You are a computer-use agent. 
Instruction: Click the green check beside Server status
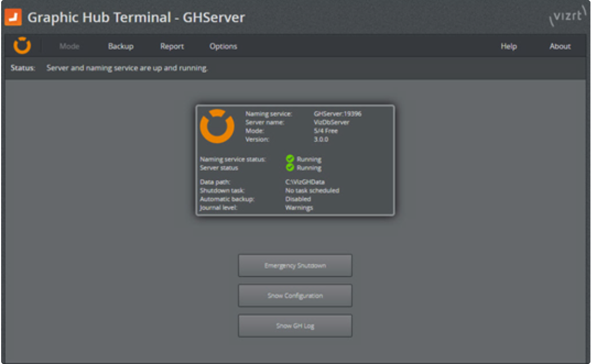(290, 167)
